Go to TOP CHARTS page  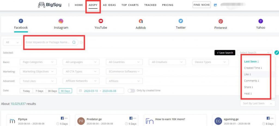[130, 5]
